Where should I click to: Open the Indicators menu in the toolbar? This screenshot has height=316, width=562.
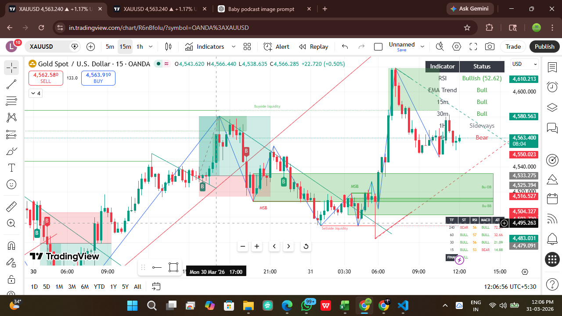(x=209, y=47)
